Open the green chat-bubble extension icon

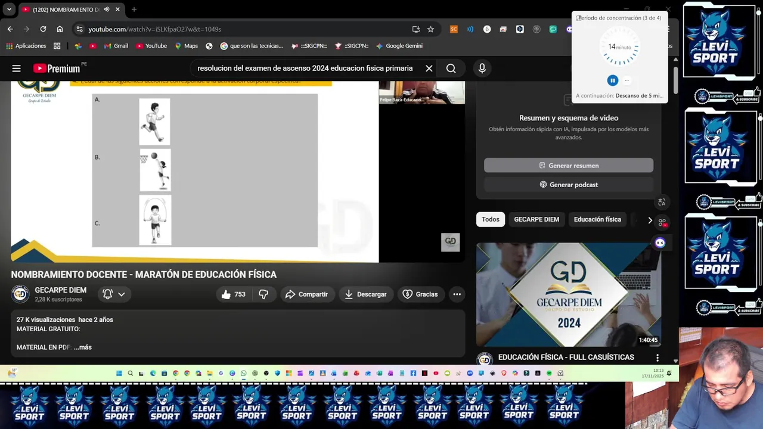pos(553,29)
